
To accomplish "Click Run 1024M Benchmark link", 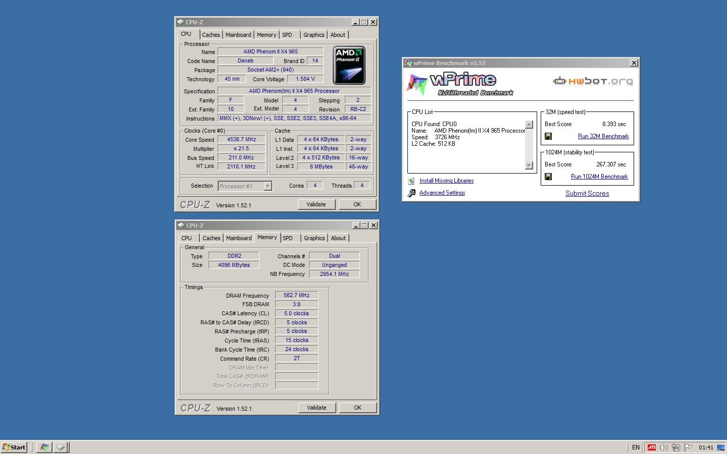I will [x=599, y=177].
